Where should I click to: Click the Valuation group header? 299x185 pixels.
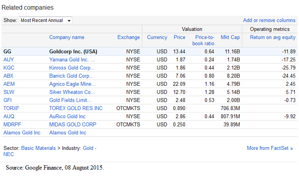[192, 29]
